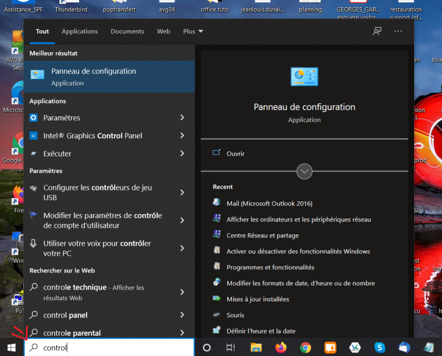
Task: Open Cortana circle on taskbar
Action: click(206, 348)
